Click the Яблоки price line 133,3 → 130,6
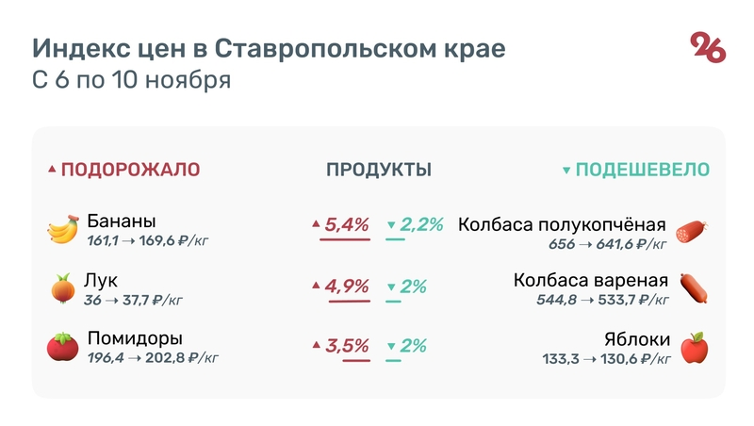754x426 pixels. click(x=606, y=359)
